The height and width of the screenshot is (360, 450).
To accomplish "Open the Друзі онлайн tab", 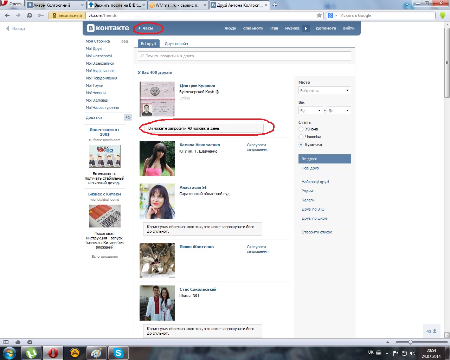I will coord(176,44).
